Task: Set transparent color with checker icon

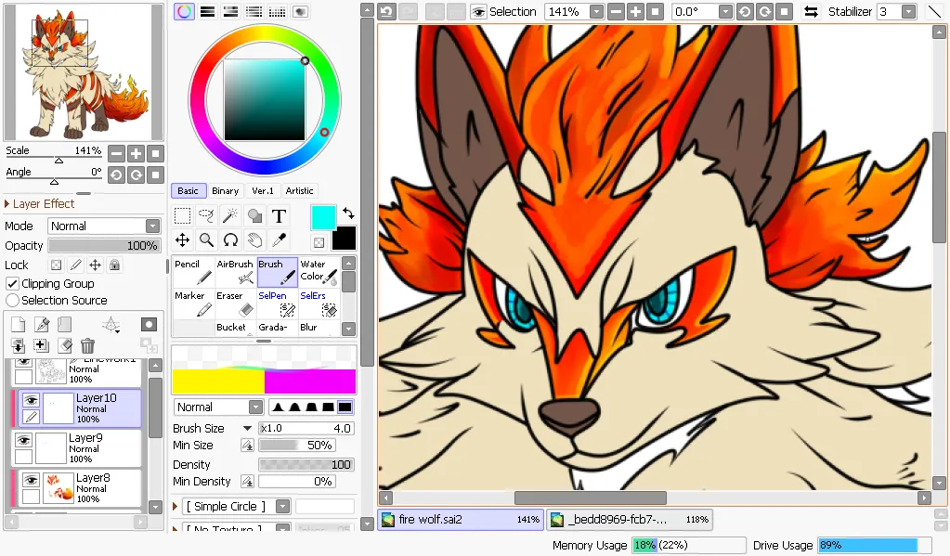Action: point(319,243)
